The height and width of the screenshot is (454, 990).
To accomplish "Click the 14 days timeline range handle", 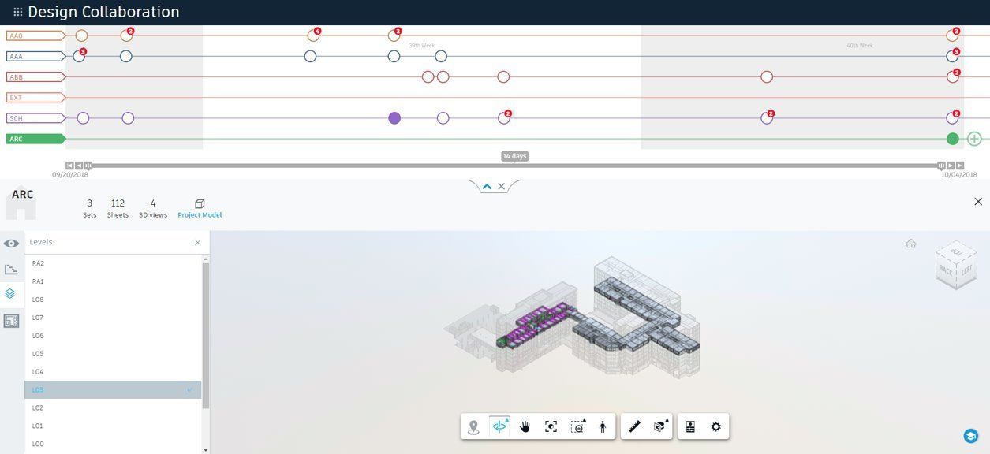I will 514,156.
